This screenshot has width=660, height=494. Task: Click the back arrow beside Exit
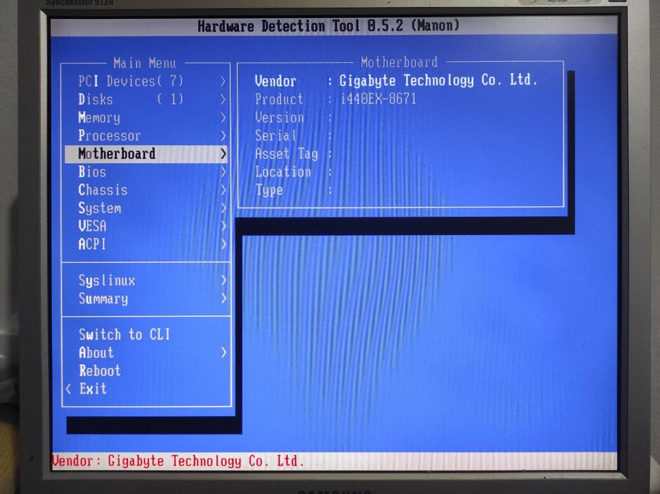click(69, 389)
